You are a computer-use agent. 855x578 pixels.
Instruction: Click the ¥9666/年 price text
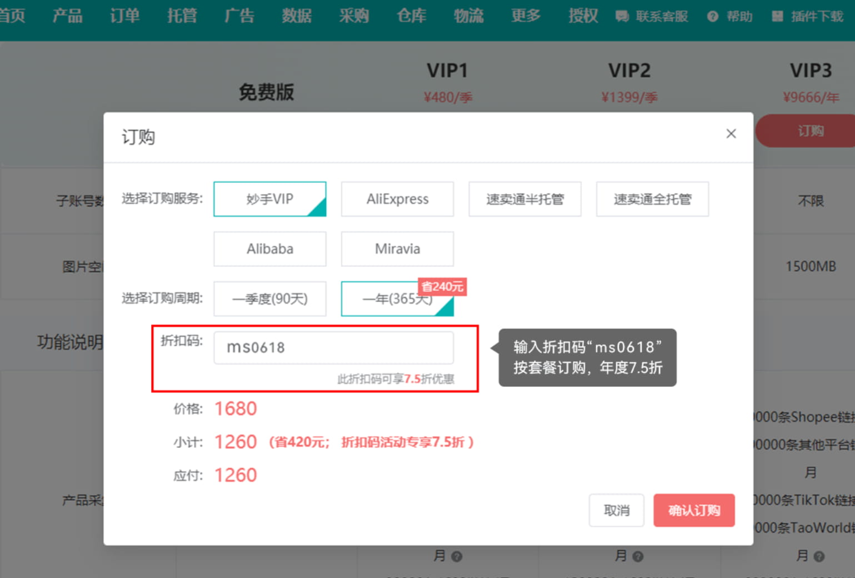click(x=811, y=97)
